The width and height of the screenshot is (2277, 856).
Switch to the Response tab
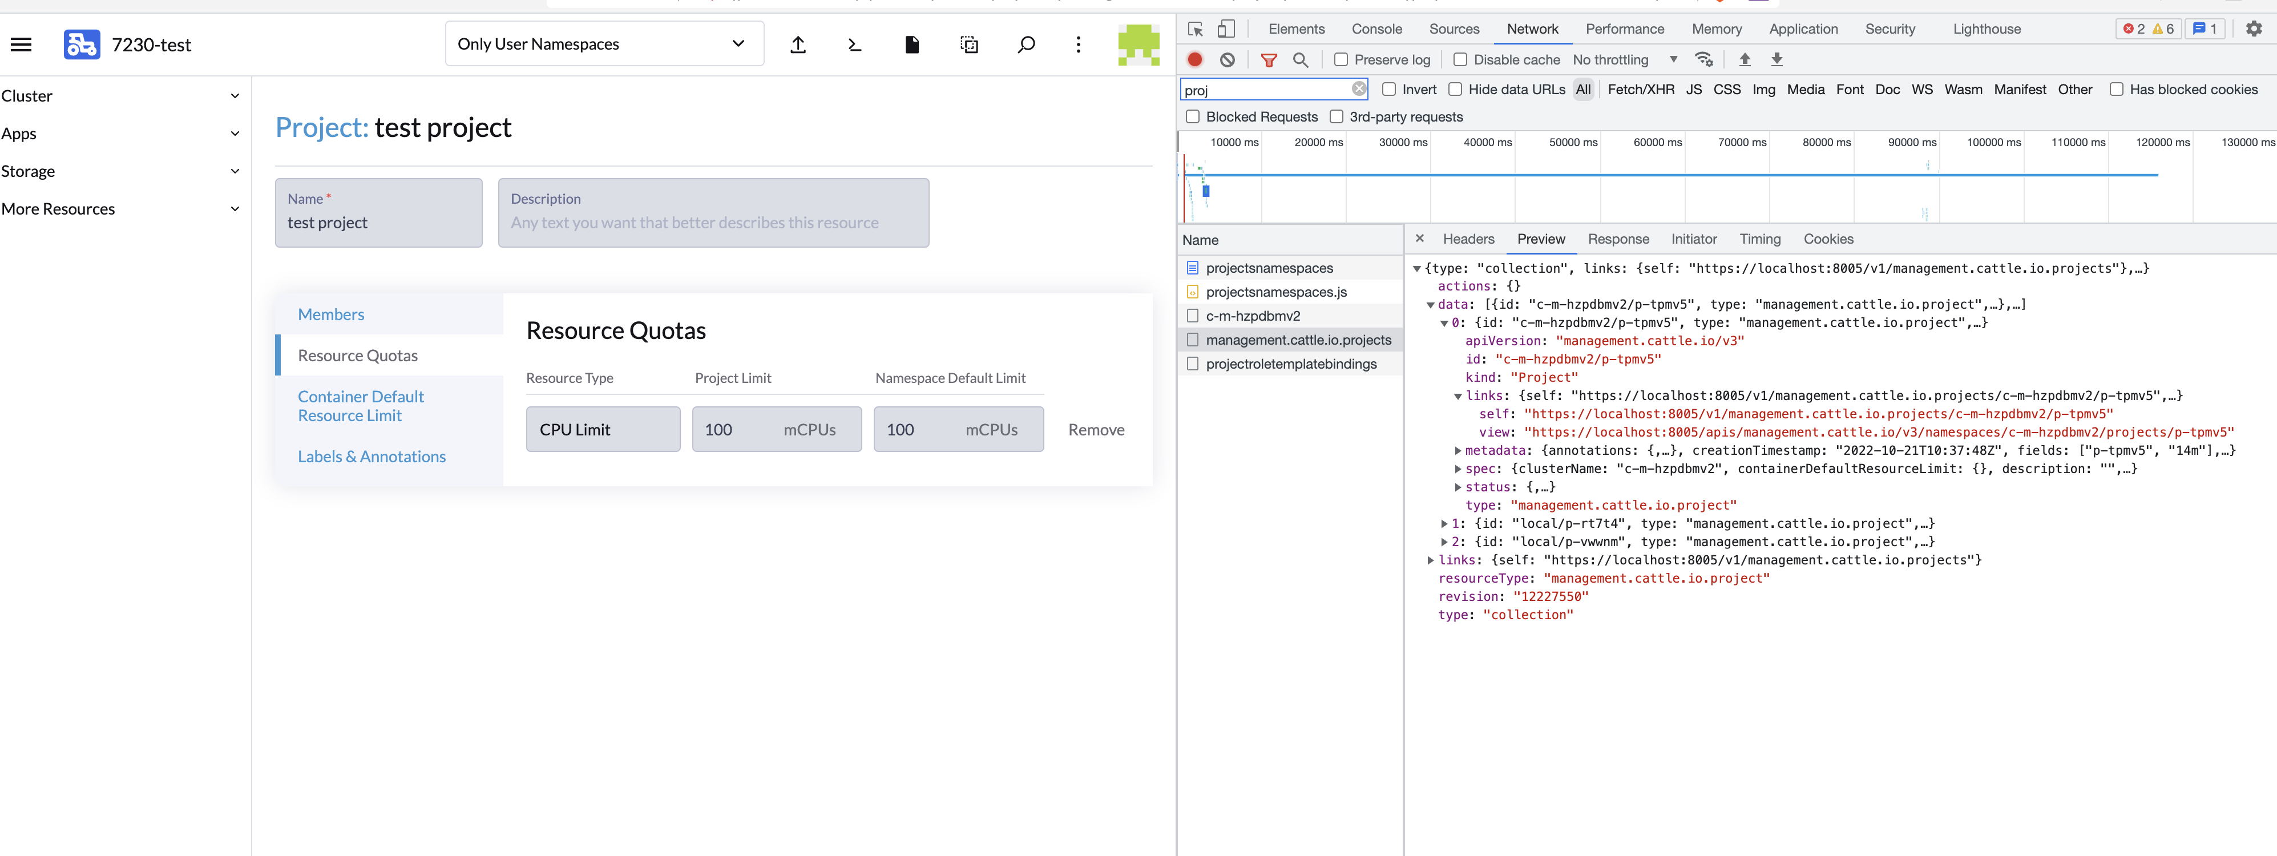(1618, 239)
